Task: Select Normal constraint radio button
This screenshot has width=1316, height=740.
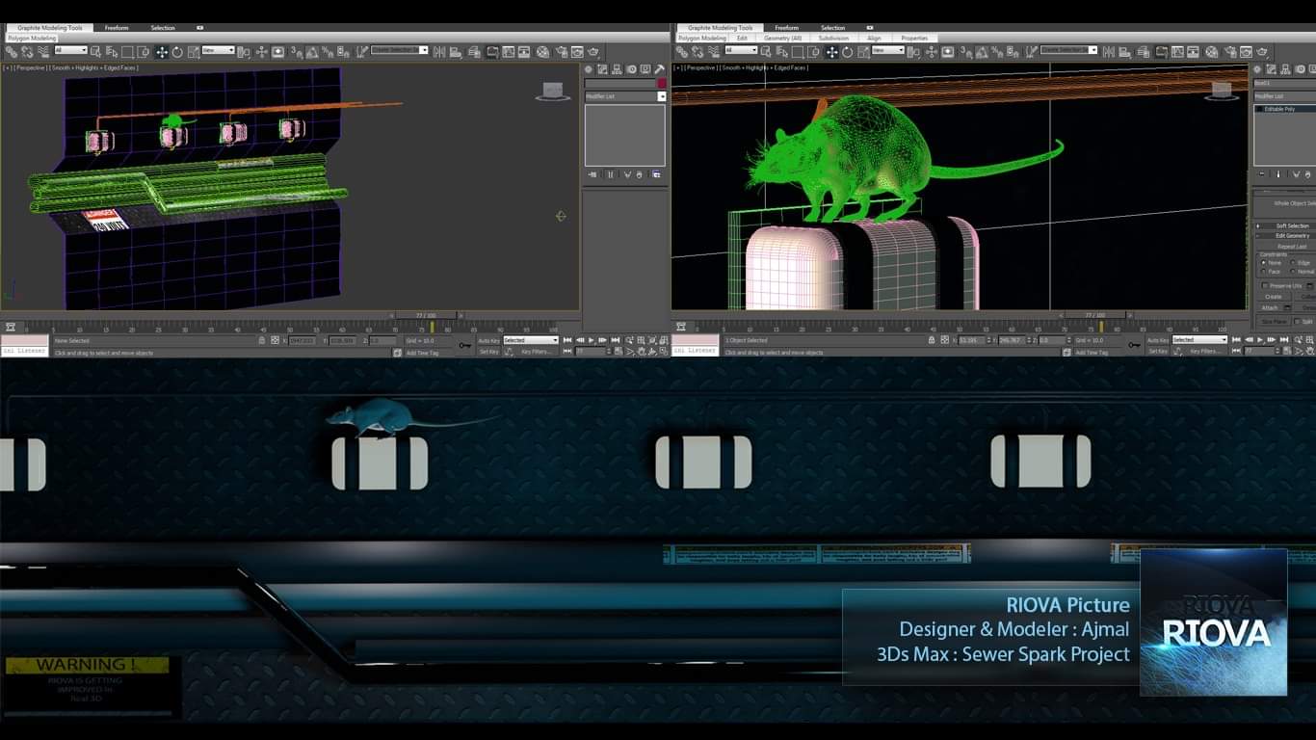Action: 1293,271
